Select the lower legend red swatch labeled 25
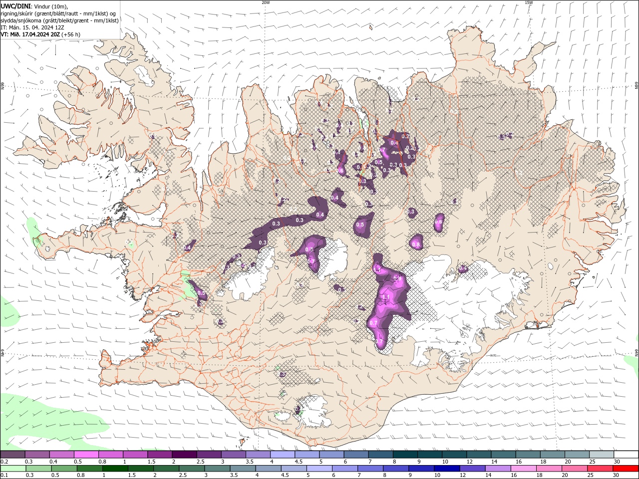Image resolution: width=639 pixels, height=479 pixels. coord(600,469)
